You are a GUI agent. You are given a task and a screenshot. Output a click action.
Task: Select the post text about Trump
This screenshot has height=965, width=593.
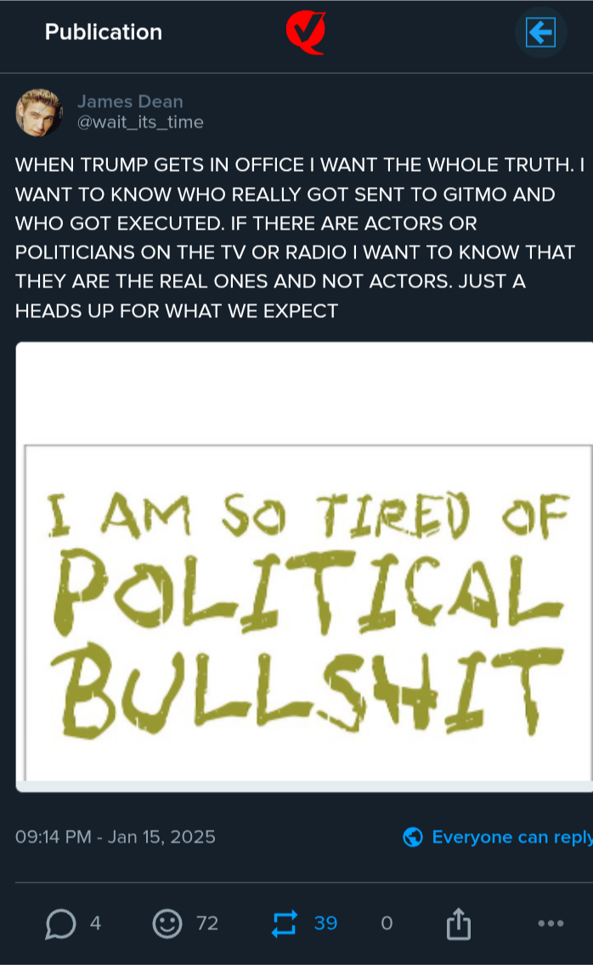[x=300, y=237]
